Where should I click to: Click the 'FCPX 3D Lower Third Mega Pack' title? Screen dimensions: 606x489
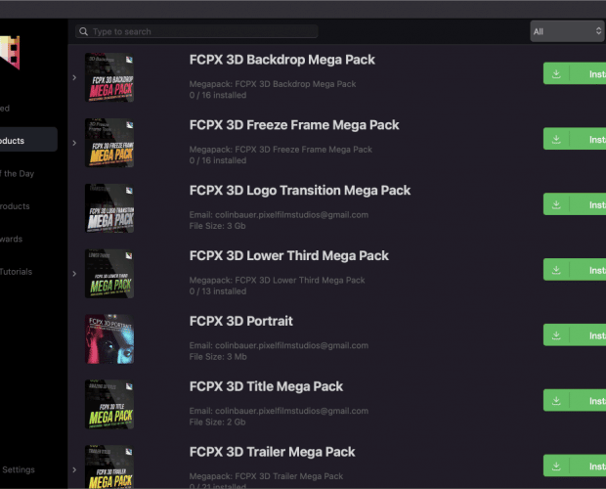pyautogui.click(x=289, y=255)
